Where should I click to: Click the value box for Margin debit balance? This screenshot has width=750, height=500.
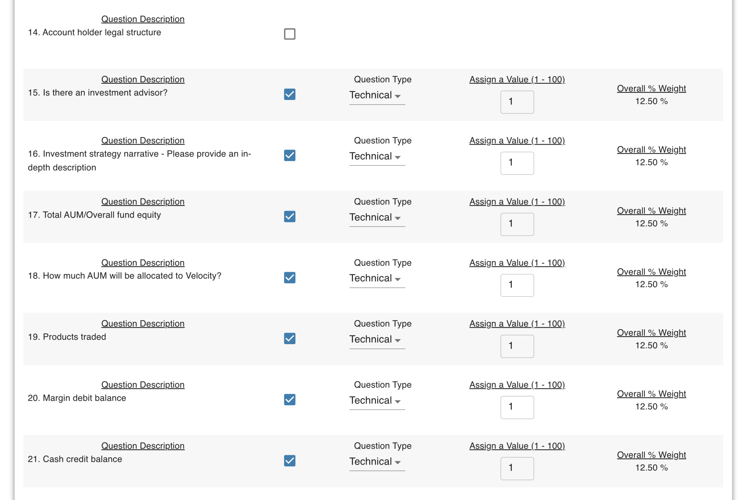click(517, 407)
